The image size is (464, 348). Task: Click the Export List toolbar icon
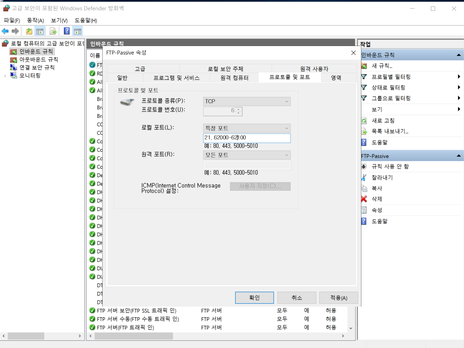(53, 31)
